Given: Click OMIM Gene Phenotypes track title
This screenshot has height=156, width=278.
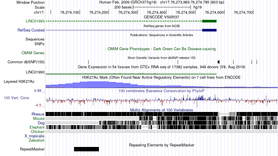Looking at the screenshot, I should tap(162, 49).
